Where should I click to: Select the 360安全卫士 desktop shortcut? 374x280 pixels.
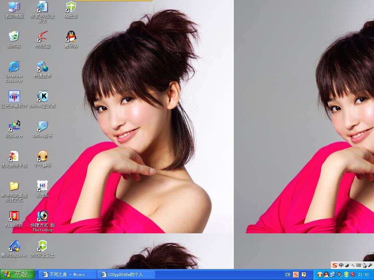[x=42, y=249]
